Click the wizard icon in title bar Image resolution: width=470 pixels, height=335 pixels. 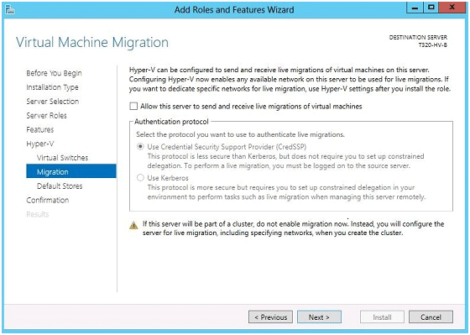[x=10, y=9]
